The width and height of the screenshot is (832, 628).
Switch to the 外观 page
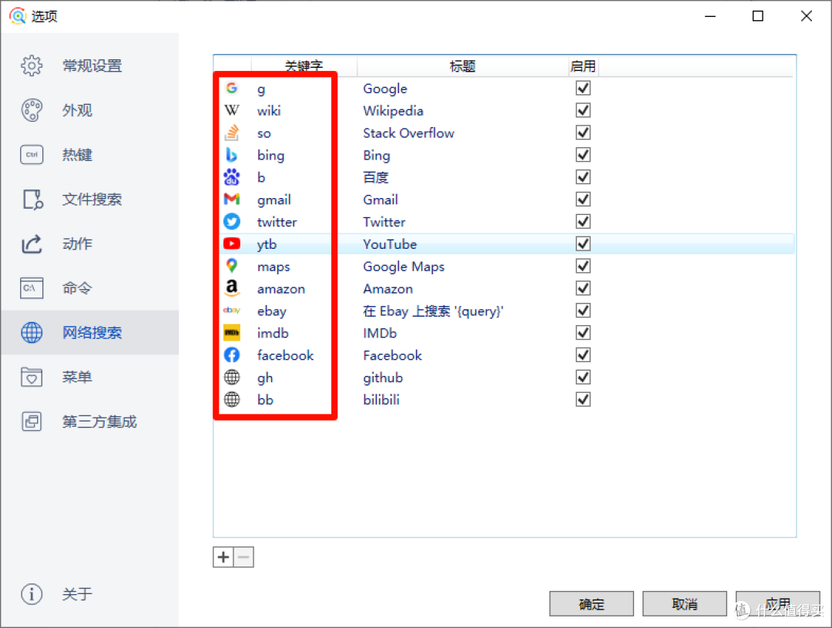pos(90,110)
